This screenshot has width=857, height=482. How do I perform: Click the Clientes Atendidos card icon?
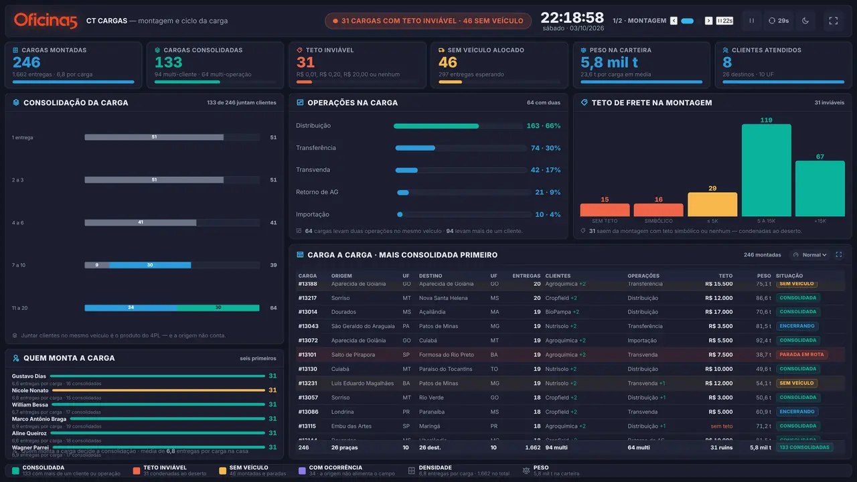[x=726, y=50]
